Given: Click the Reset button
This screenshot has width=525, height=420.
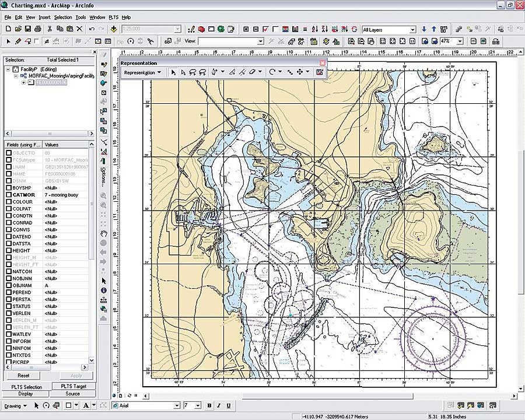Looking at the screenshot, I should [x=23, y=376].
